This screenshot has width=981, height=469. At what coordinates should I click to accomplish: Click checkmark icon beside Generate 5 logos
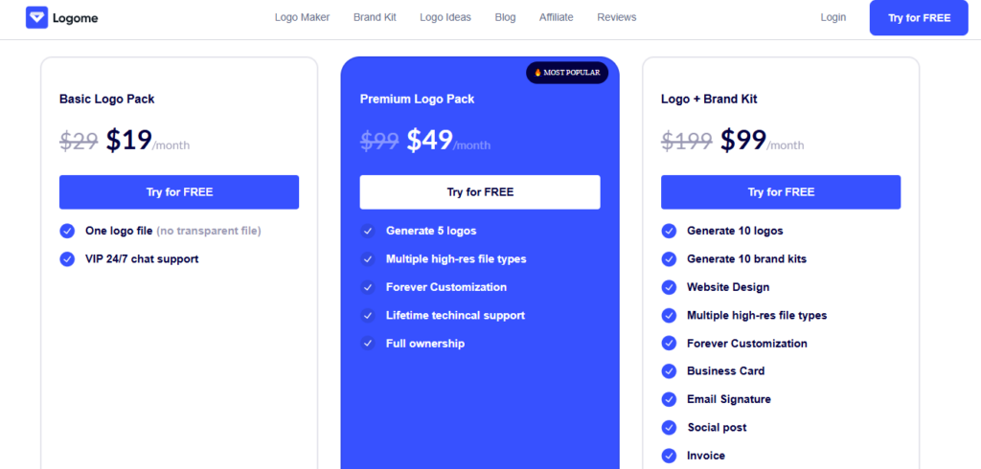(368, 231)
